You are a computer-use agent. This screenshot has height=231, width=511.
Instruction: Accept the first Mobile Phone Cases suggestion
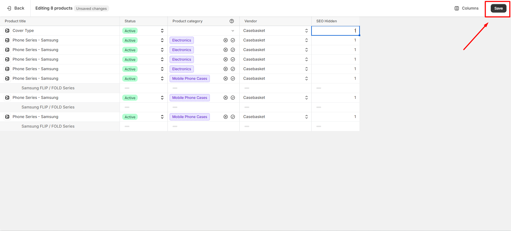[233, 79]
